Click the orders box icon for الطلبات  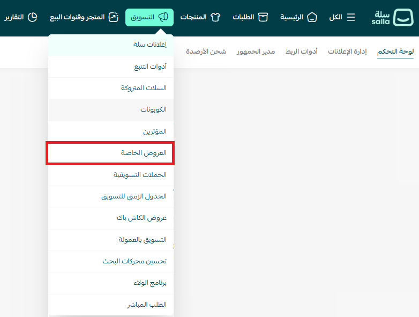[x=263, y=17]
